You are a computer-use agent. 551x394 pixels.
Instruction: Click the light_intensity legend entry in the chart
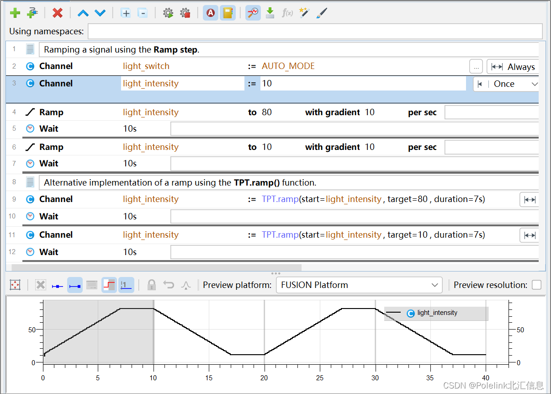click(x=437, y=313)
